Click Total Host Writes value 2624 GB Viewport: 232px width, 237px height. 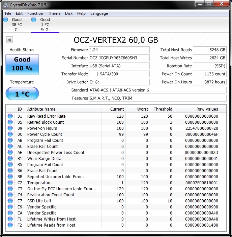coord(210,58)
